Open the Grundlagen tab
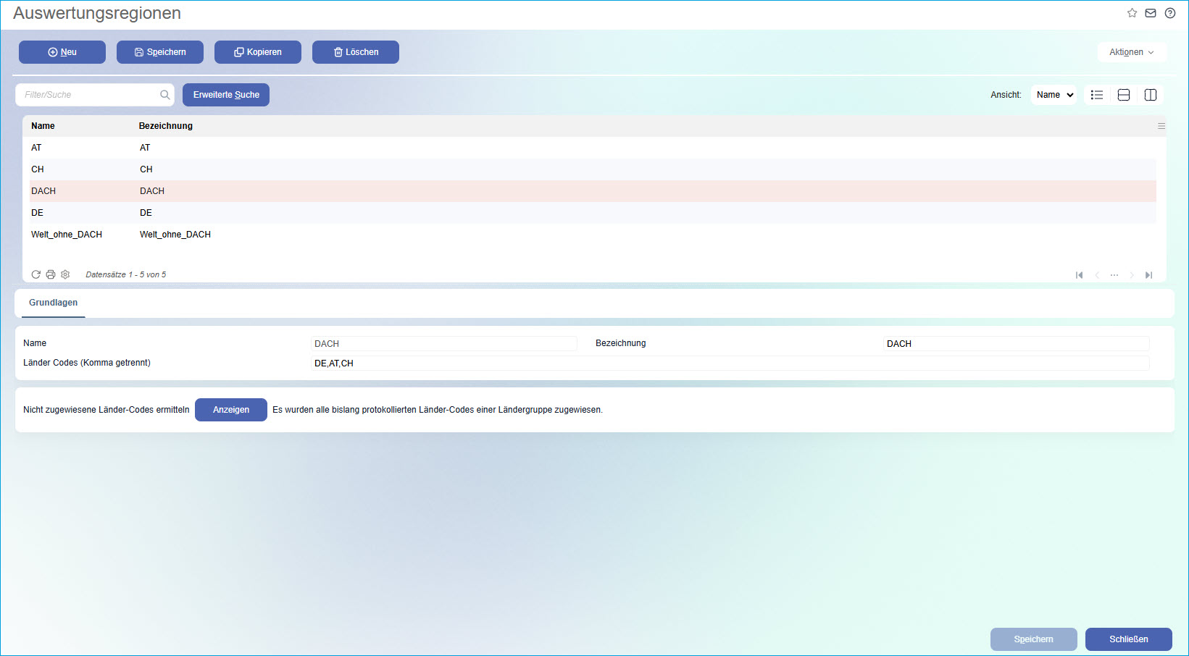This screenshot has height=656, width=1189. pyautogui.click(x=53, y=303)
